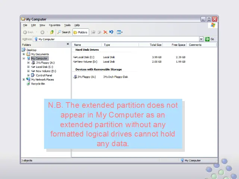Screen dimensions: 239x179
Task: Click the blue Undo arrow icon
Action: tap(111, 32)
